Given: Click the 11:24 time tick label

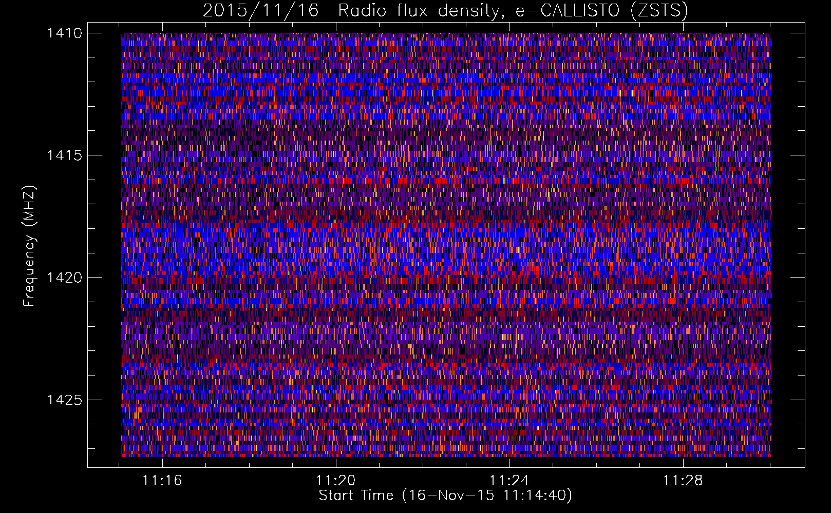Looking at the screenshot, I should click(509, 481).
